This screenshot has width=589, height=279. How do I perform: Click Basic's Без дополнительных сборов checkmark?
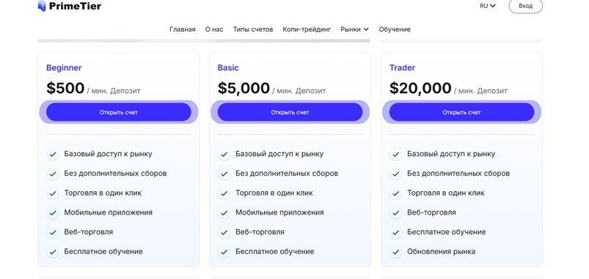[224, 174]
